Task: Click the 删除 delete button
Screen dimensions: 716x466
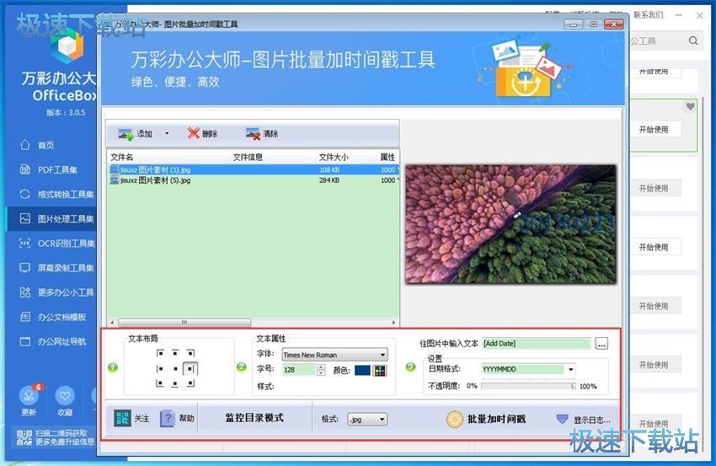Action: click(202, 133)
